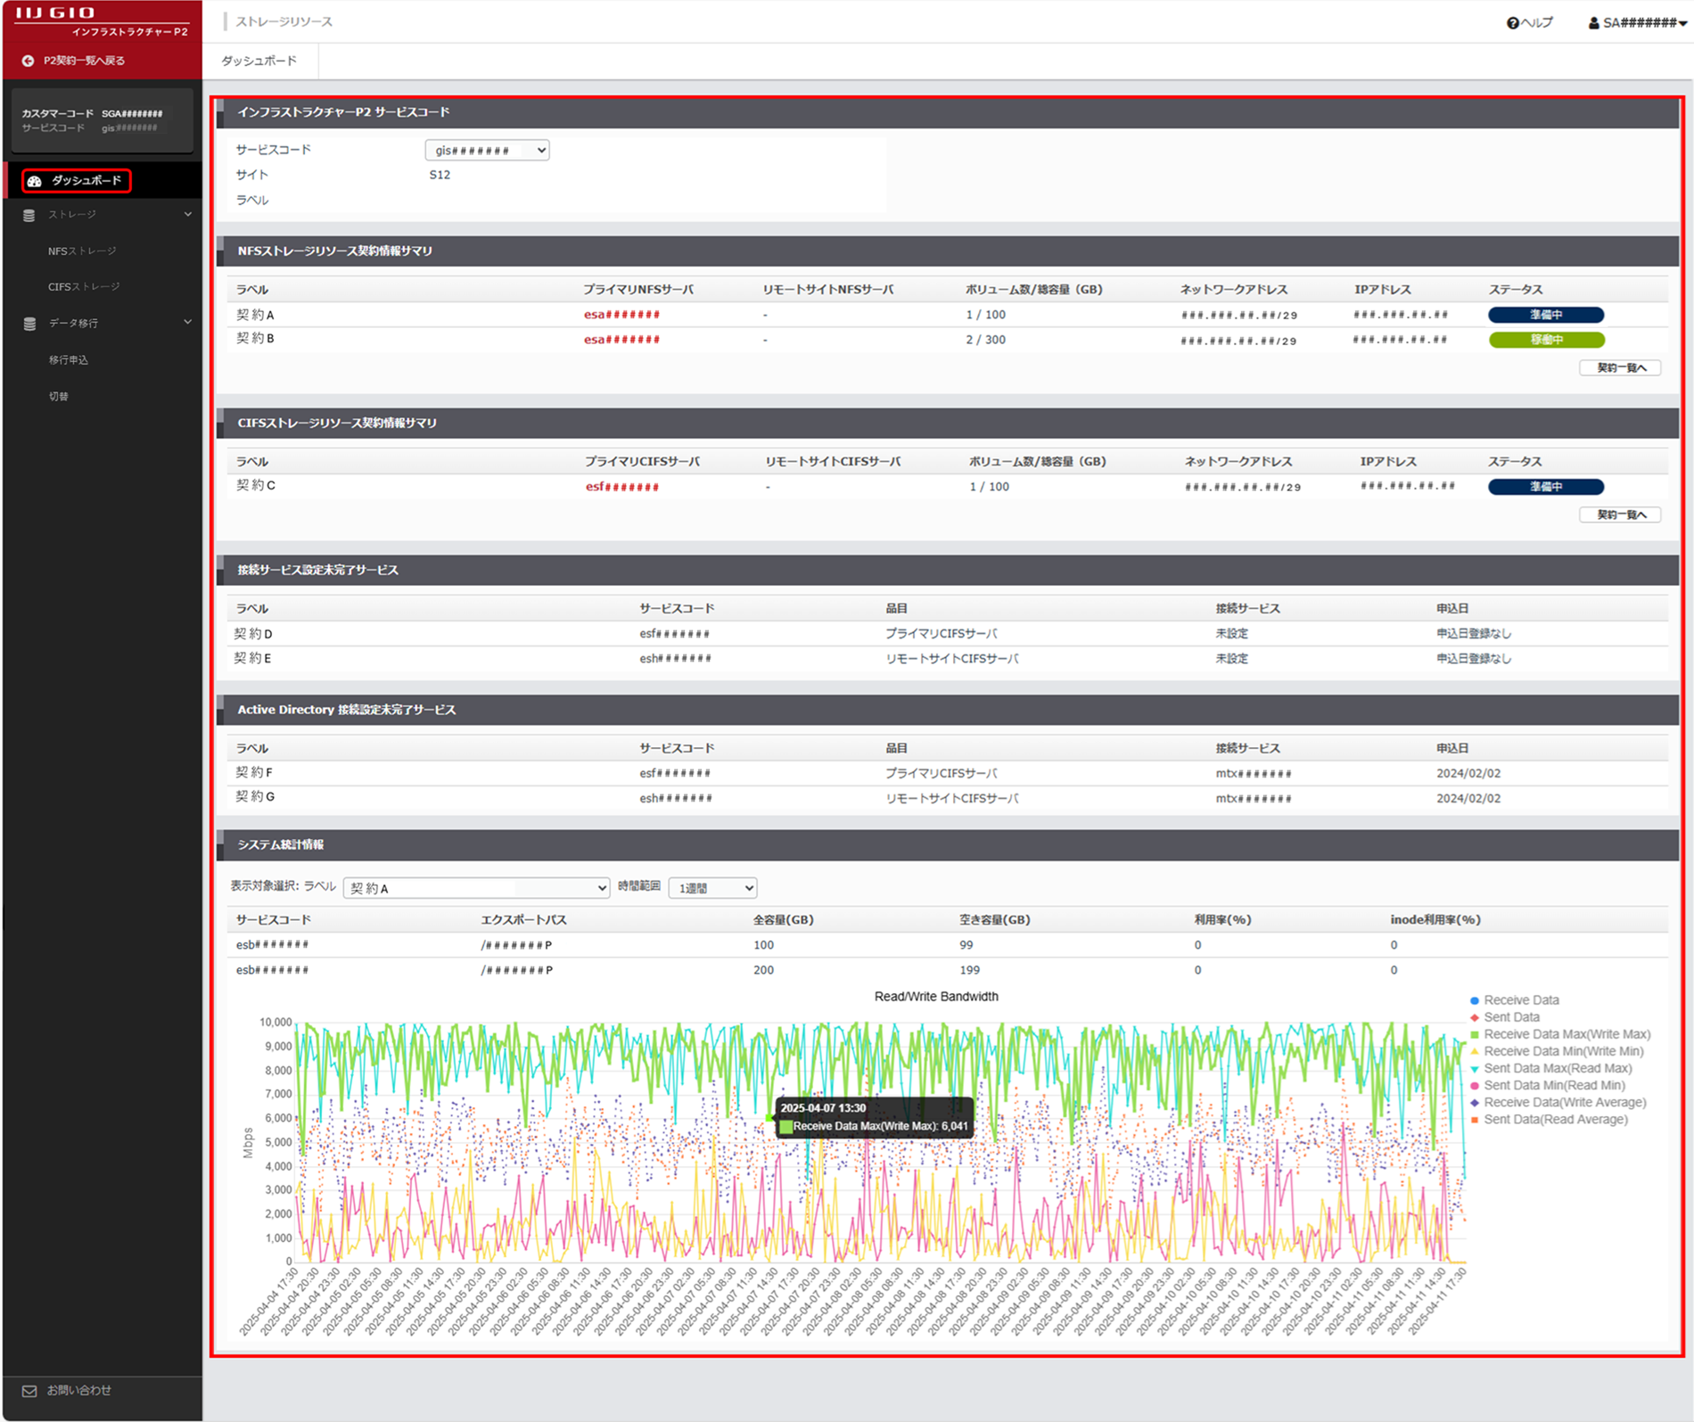Hide the Receive Data Min(Write Min) series

(1562, 1051)
